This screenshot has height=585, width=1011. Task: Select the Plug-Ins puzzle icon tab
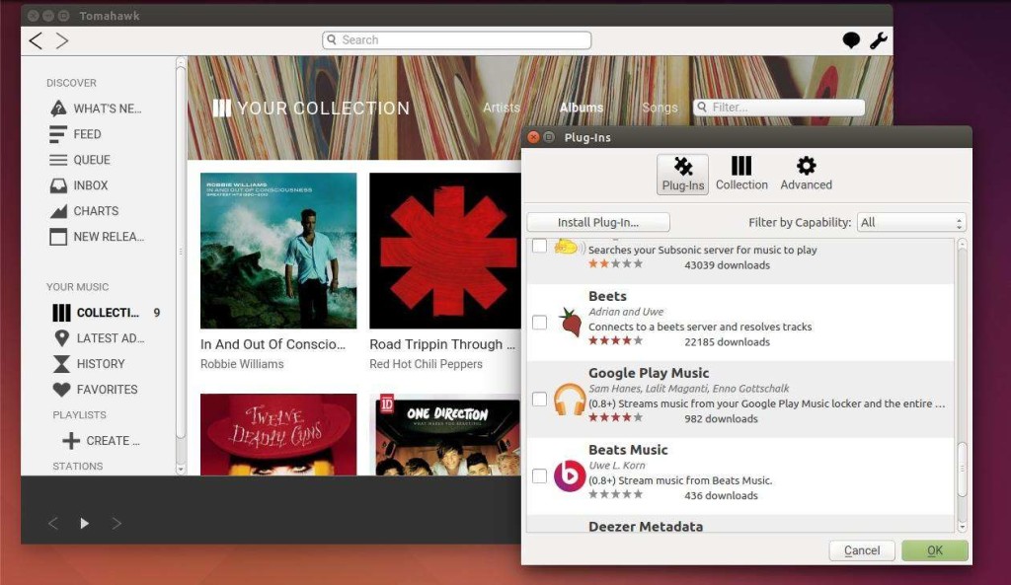tap(683, 174)
